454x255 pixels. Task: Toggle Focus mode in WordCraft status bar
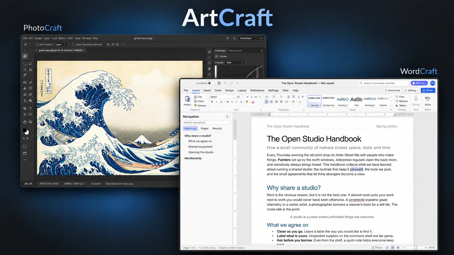point(377,248)
